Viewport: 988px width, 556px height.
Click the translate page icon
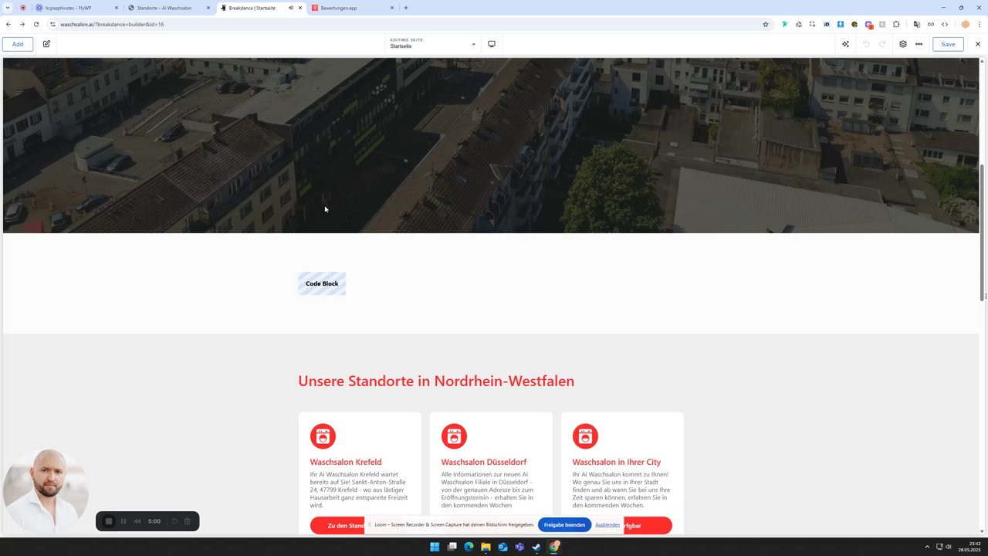coord(916,24)
